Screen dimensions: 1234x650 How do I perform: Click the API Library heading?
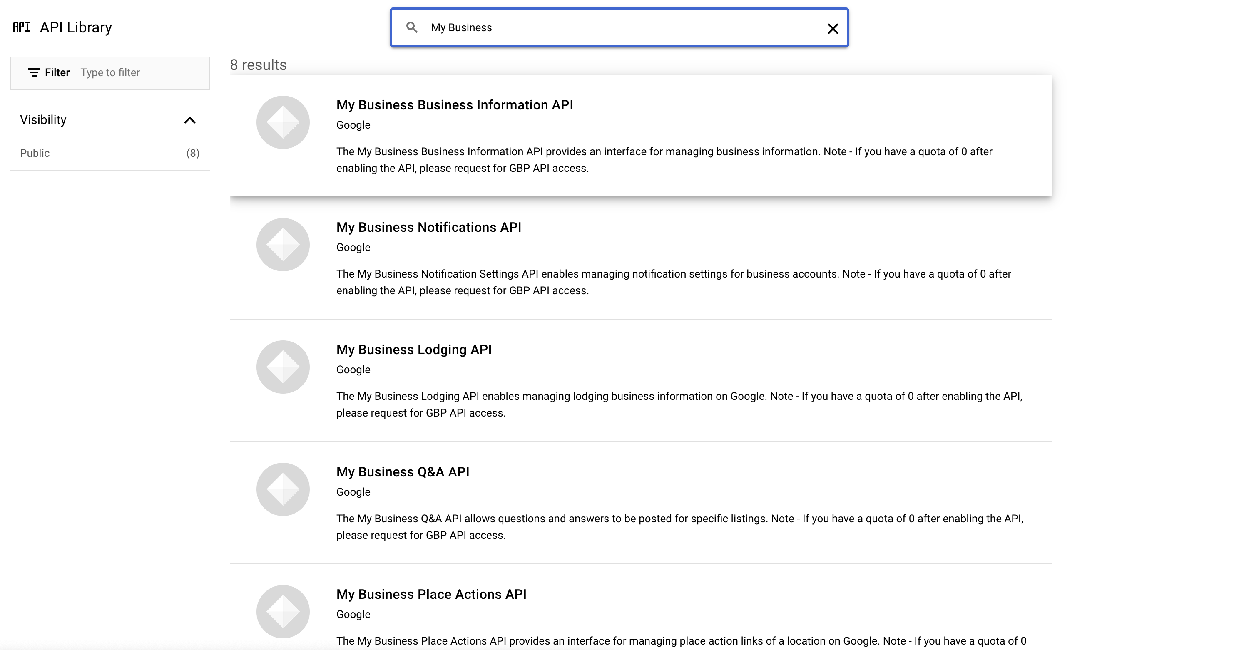coord(76,27)
